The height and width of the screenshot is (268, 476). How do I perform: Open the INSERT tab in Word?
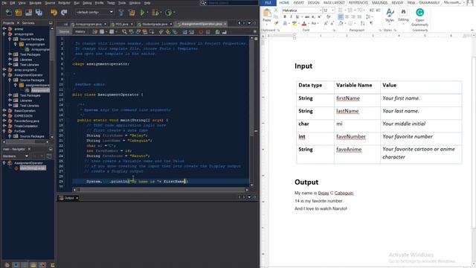299,3
